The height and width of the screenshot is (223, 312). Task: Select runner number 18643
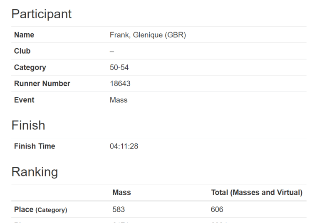coord(120,84)
